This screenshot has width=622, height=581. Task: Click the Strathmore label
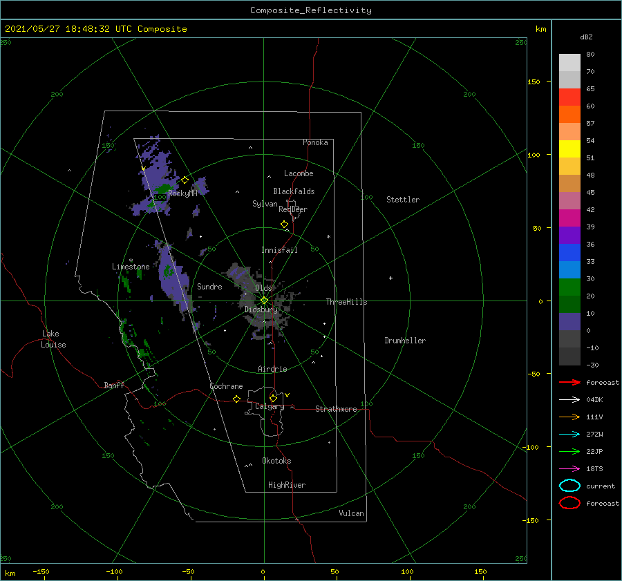(x=336, y=409)
